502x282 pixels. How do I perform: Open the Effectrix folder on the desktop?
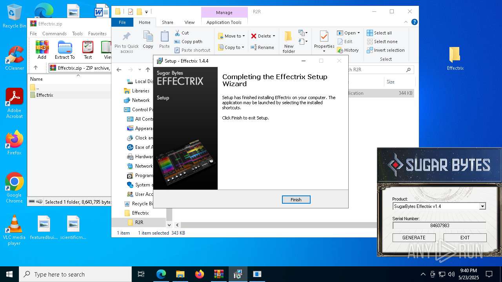point(455,58)
